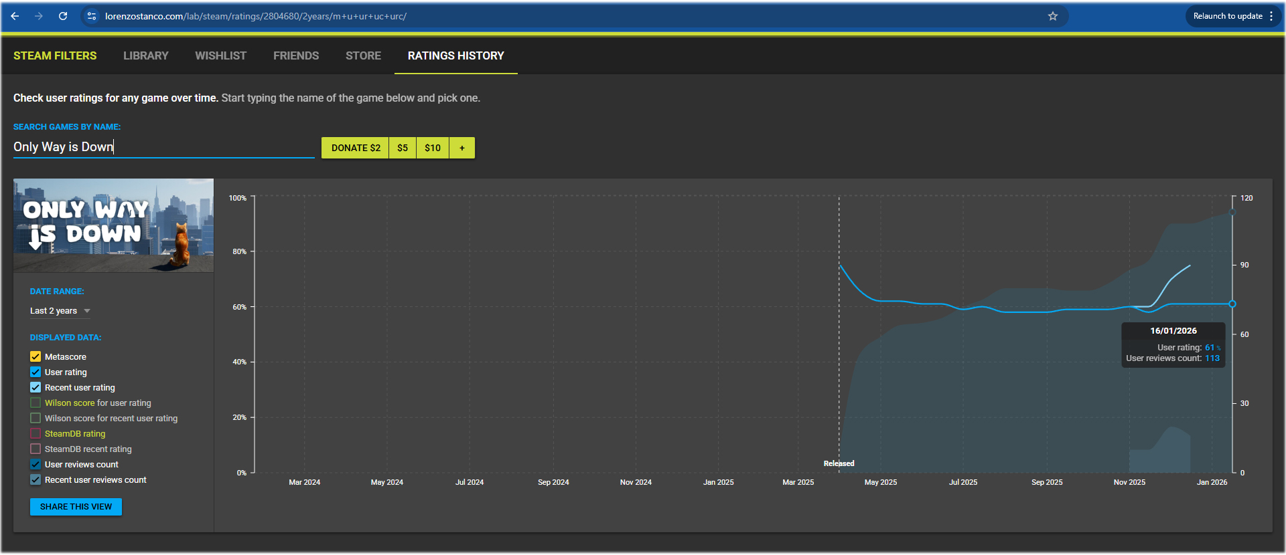Bookmark this page with the star icon
Viewport: 1286px width, 555px height.
(1053, 16)
